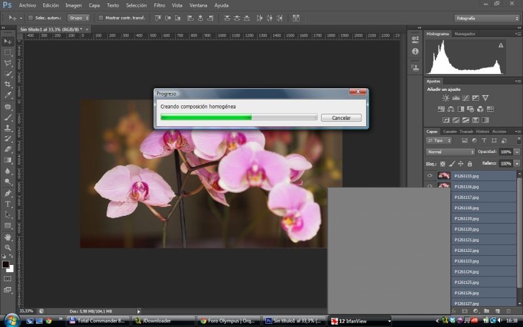
Task: Open the info panel icon
Action: [x=415, y=52]
